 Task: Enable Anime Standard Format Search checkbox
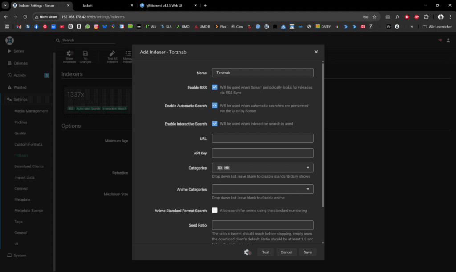coord(215,211)
